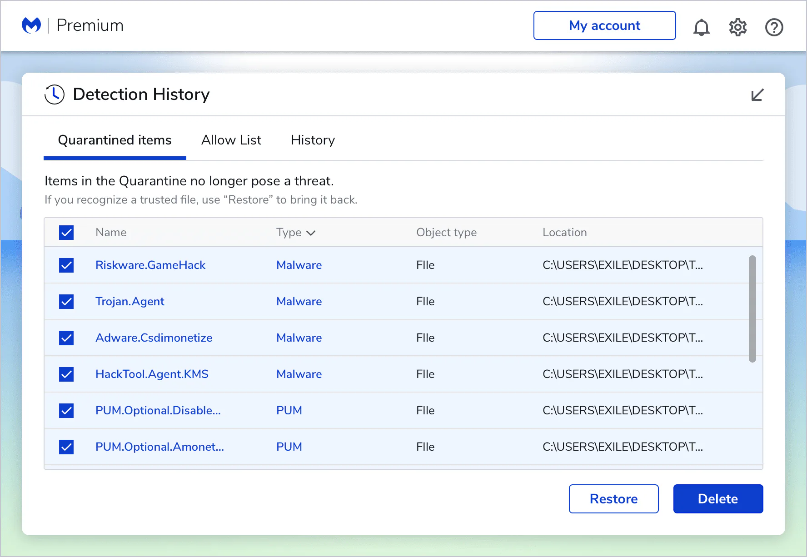The image size is (807, 557).
Task: Uncheck the Adware.Csdimonetize row checkbox
Action: point(66,338)
